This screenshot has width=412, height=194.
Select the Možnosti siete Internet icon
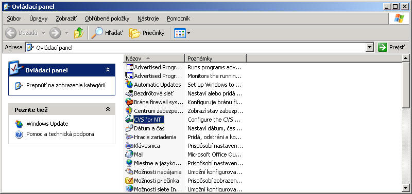pyautogui.click(x=129, y=188)
